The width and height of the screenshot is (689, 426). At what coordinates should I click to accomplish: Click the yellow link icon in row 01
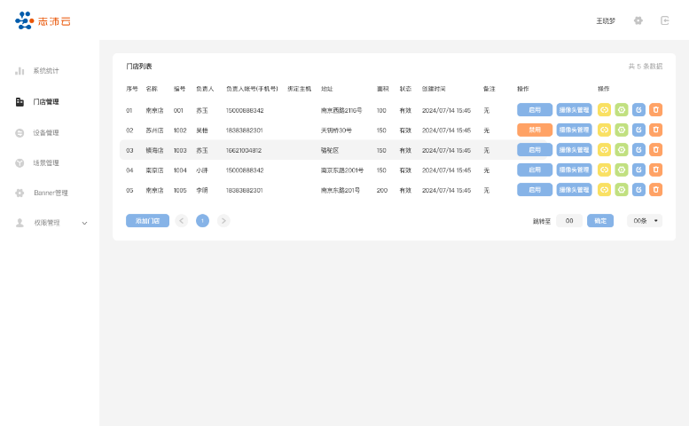point(604,110)
